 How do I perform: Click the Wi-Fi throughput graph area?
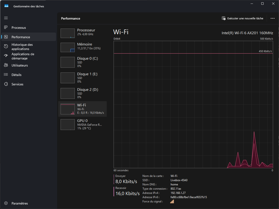tap(193, 105)
